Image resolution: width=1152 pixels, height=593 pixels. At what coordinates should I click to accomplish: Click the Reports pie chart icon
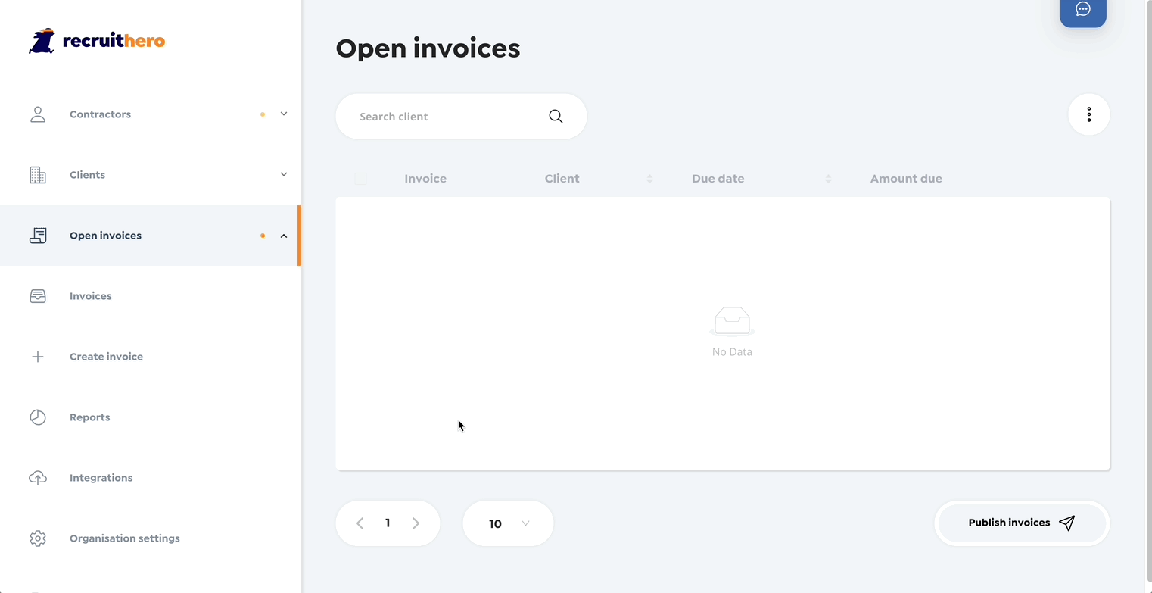tap(38, 417)
